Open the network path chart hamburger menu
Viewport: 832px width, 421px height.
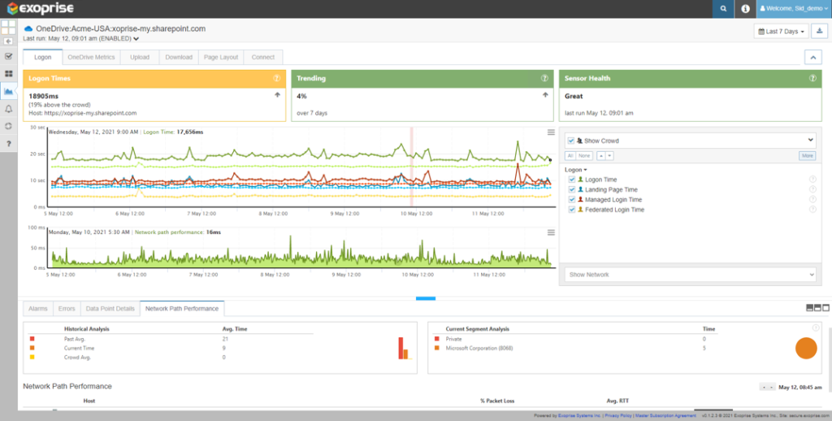tap(551, 232)
